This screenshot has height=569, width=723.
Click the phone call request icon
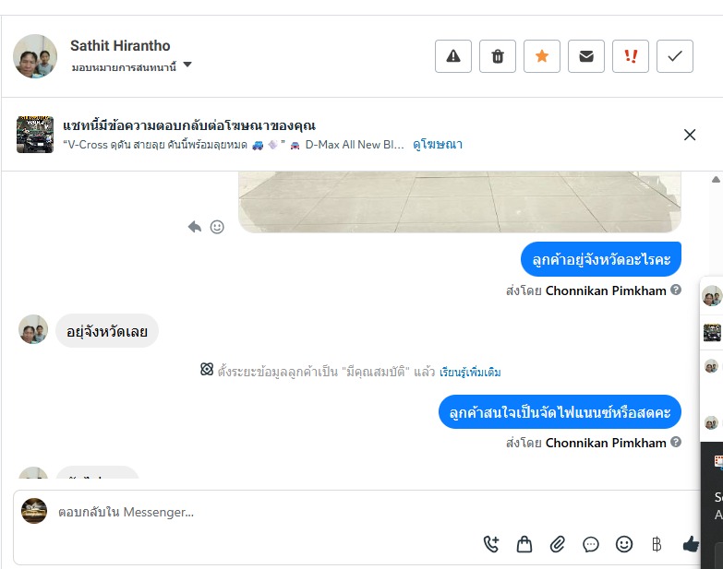point(491,544)
